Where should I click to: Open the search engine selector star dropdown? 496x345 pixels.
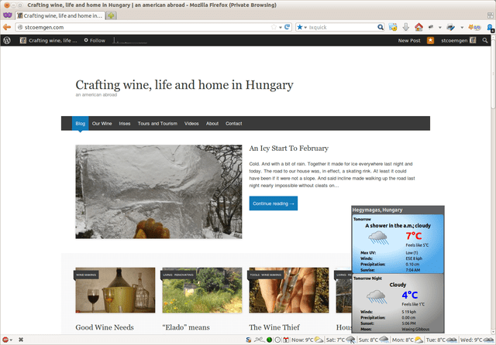pyautogui.click(x=301, y=27)
